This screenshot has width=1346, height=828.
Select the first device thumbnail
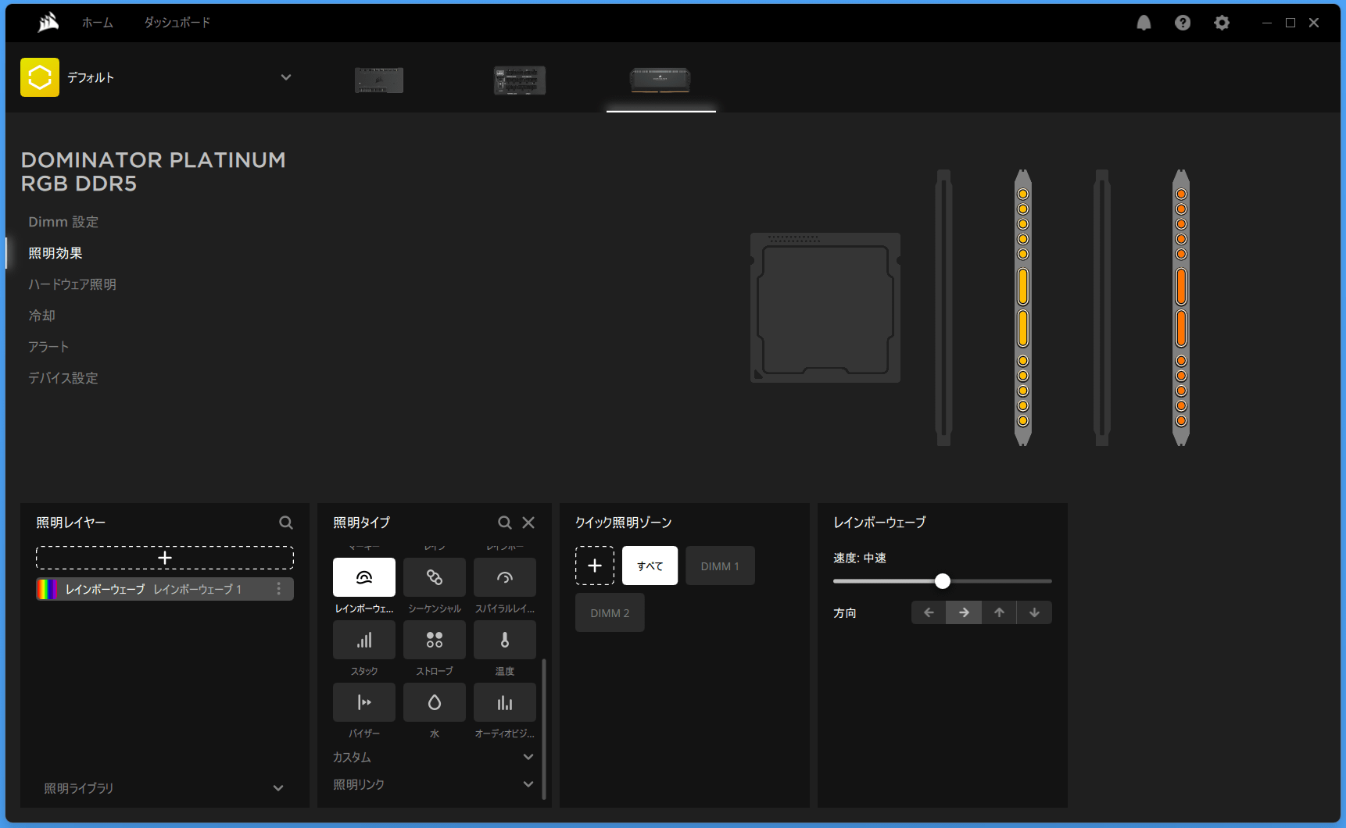(x=379, y=80)
